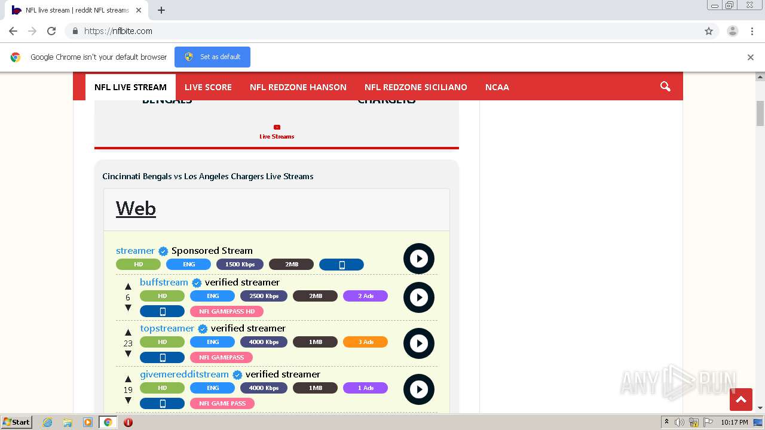Upvote the buffstream stream
This screenshot has height=430, width=765.
128,287
